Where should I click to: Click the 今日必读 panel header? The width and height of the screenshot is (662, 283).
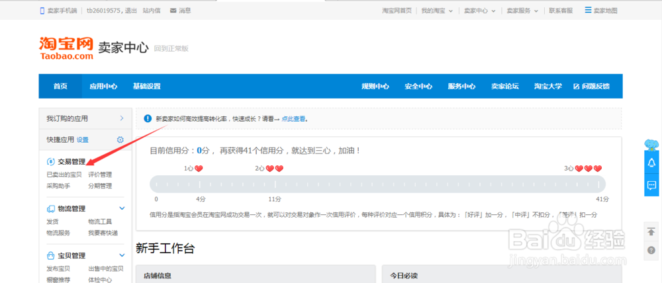tap(502, 274)
